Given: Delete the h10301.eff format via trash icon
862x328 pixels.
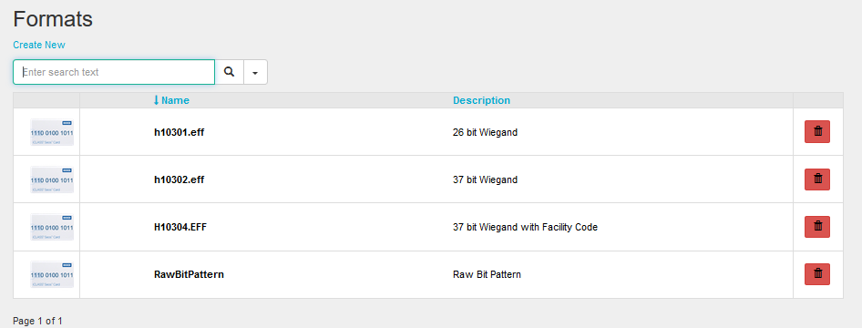Looking at the screenshot, I should click(x=817, y=132).
